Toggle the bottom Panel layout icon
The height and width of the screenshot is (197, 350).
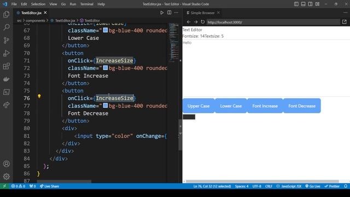tap(303, 4)
